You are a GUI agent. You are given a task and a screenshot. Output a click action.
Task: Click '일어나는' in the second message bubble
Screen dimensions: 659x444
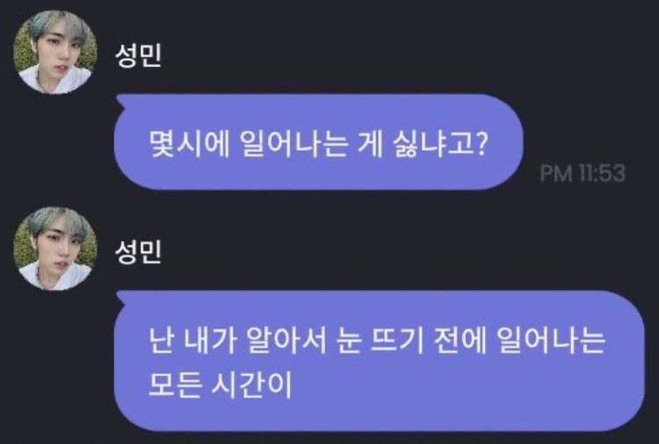[x=552, y=339]
